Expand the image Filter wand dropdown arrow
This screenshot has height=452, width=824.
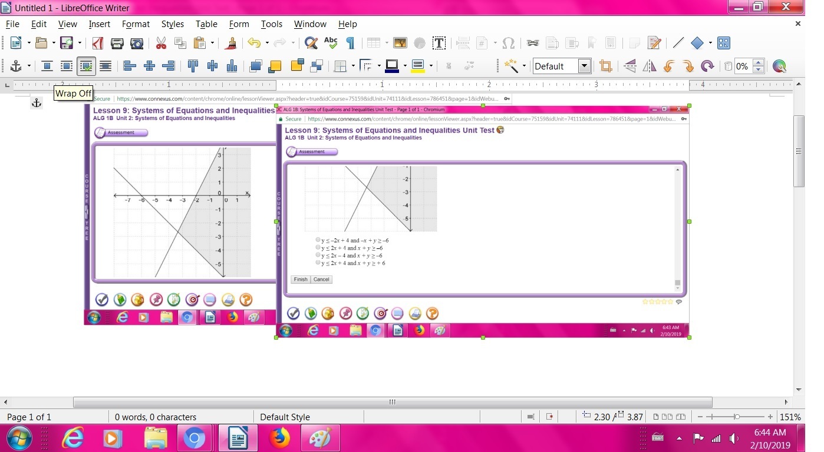523,67
